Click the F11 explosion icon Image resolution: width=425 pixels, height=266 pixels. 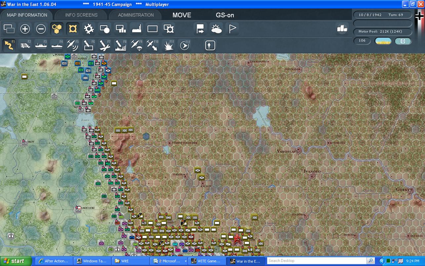click(168, 45)
